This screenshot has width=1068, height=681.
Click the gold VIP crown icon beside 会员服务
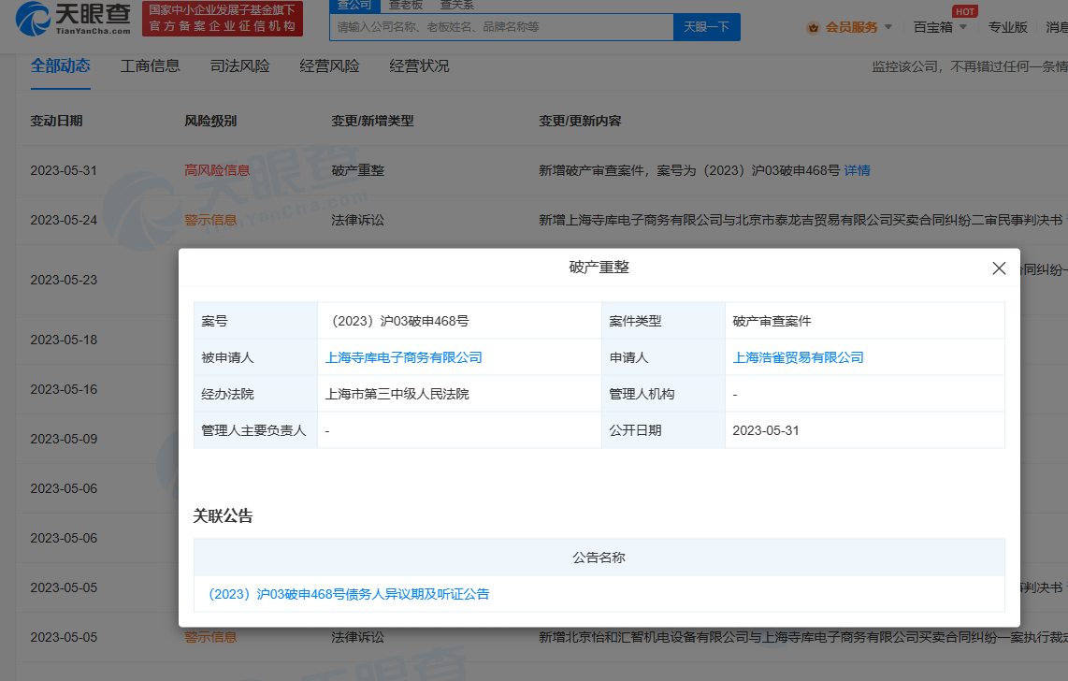pyautogui.click(x=813, y=27)
